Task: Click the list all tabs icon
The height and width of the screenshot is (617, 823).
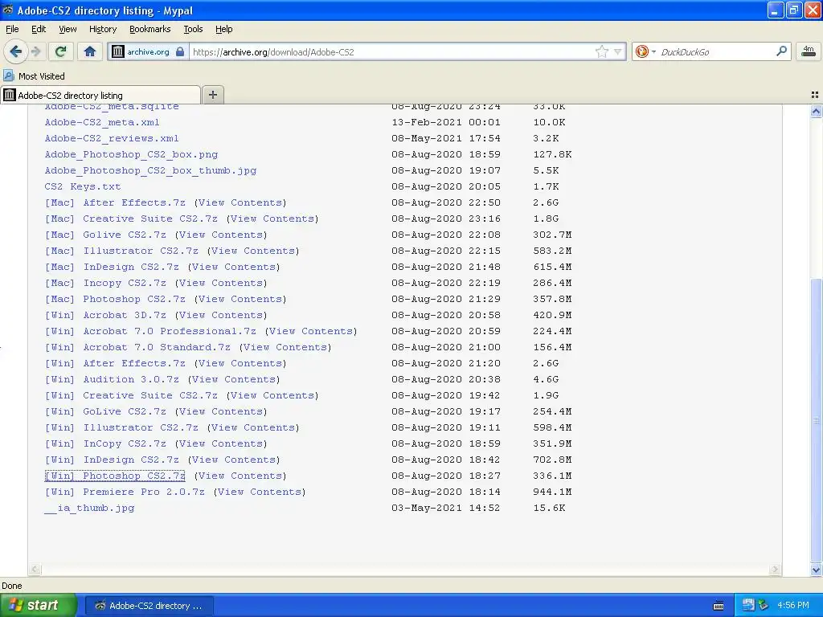Action: point(815,95)
